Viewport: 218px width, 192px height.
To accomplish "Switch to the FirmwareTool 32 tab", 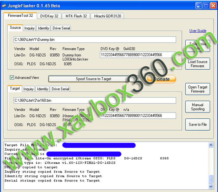I will coord(20,16).
